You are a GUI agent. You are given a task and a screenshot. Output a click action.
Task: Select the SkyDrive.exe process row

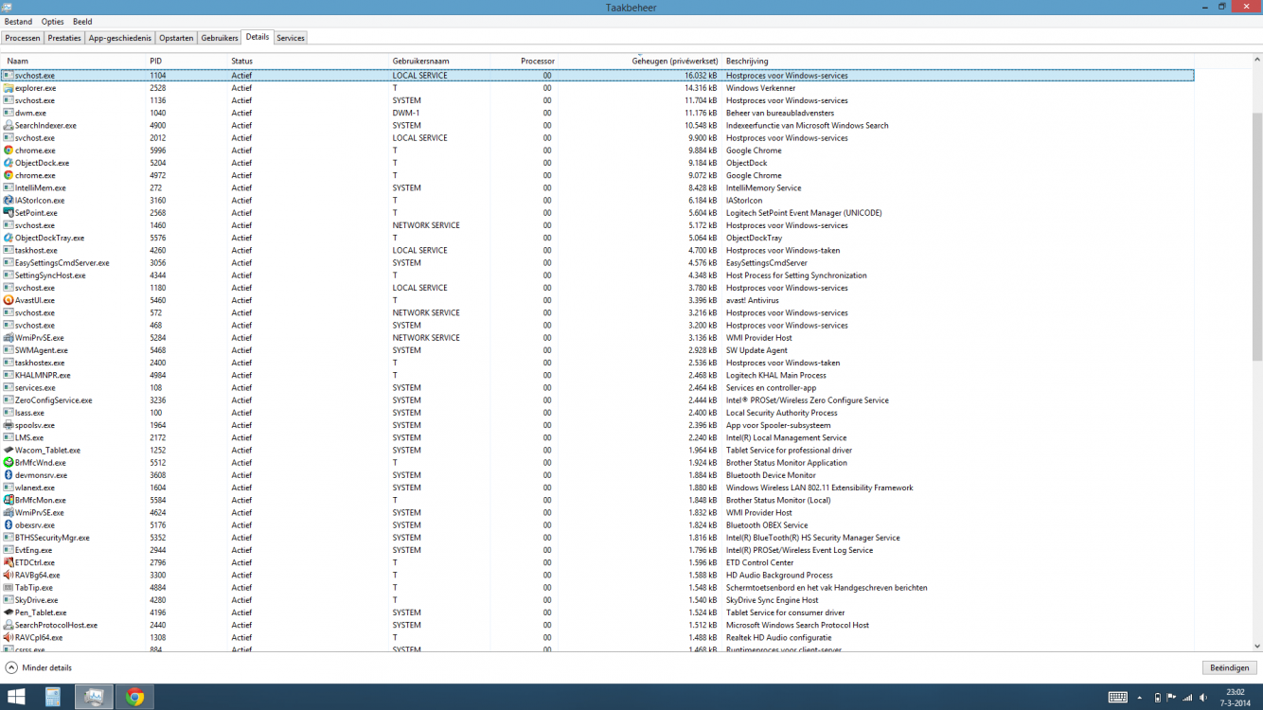point(597,600)
